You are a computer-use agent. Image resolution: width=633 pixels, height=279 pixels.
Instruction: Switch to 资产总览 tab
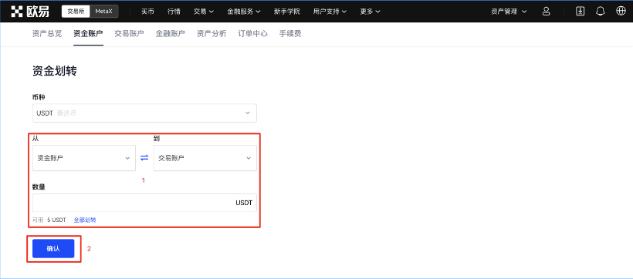click(x=47, y=34)
